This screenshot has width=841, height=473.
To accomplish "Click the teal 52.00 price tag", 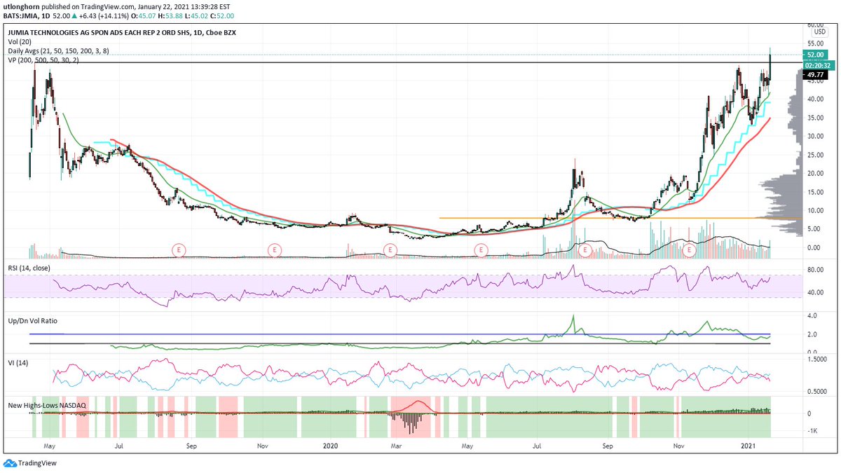I will (x=815, y=54).
